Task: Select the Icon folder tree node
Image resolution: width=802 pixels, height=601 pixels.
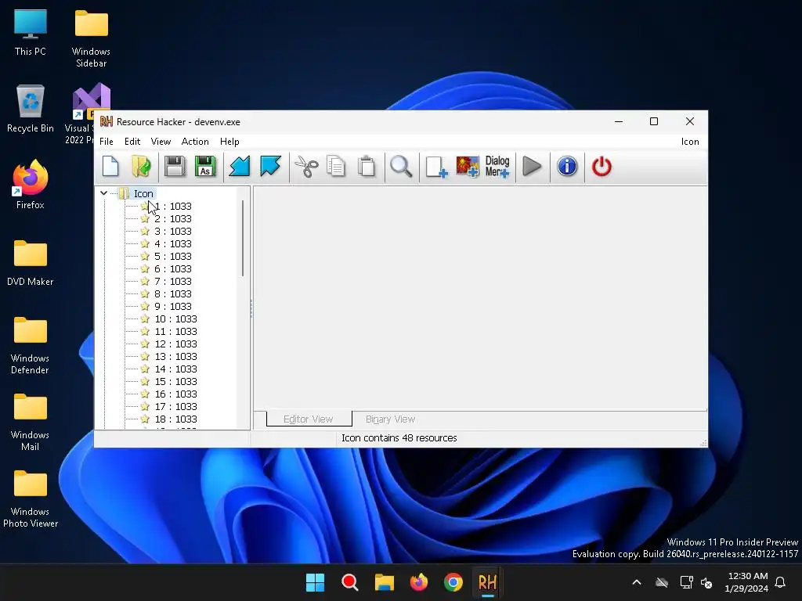Action: click(143, 194)
